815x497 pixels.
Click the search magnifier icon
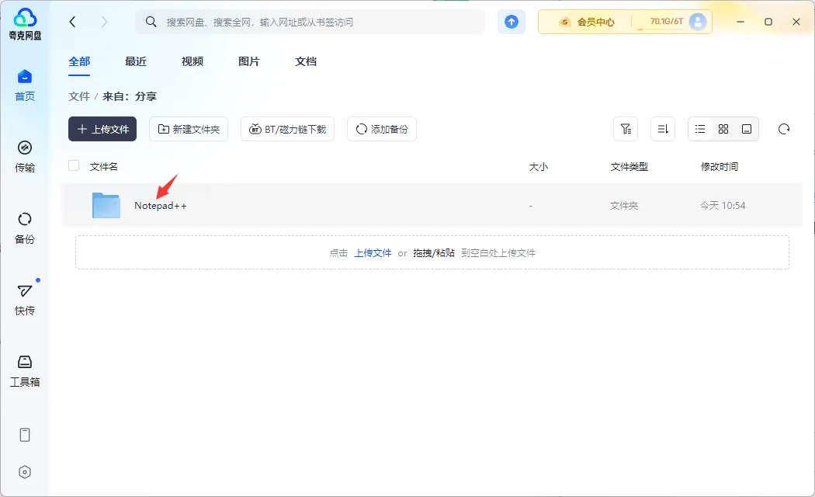151,21
